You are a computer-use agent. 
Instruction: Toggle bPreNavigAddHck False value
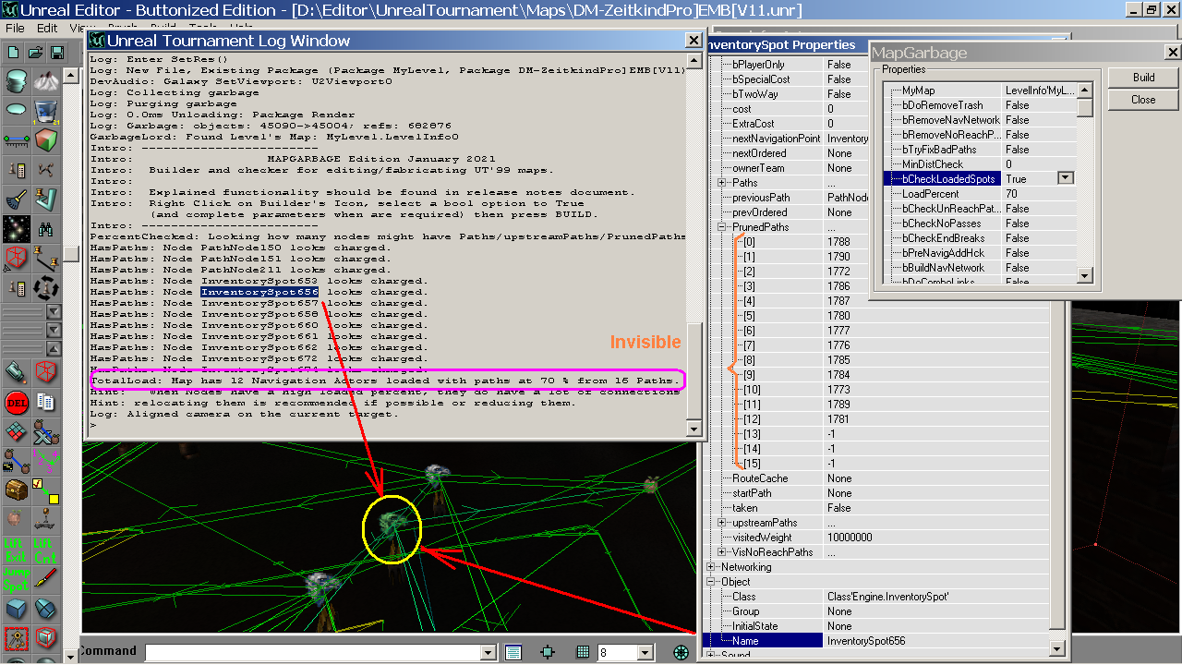(1040, 253)
